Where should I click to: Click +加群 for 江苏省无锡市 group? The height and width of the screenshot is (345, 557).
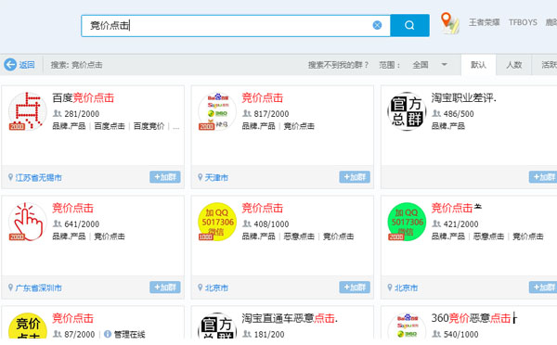click(165, 177)
